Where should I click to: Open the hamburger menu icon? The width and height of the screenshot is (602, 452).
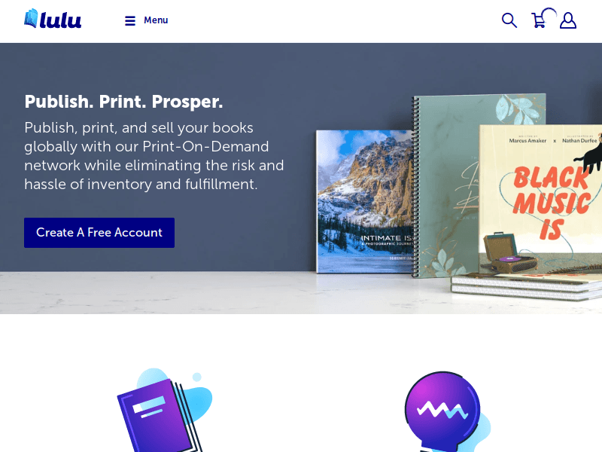130,21
